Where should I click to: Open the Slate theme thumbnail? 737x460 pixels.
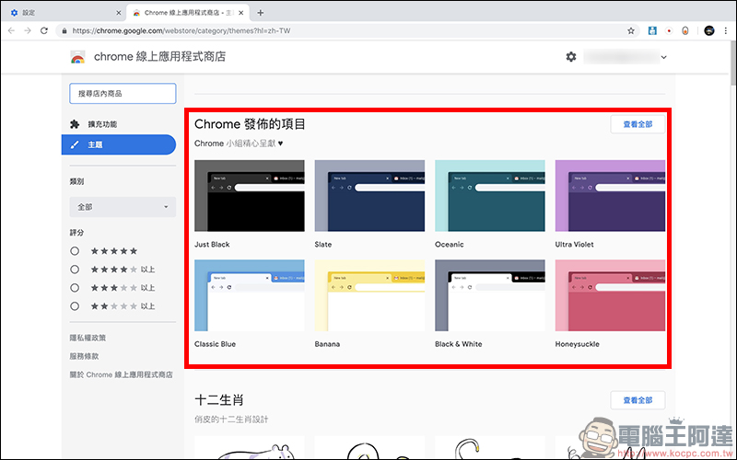pyautogui.click(x=370, y=196)
